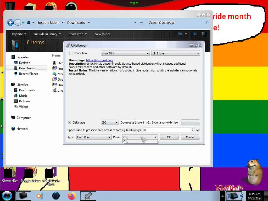
Task: Select Videos library
Action: (24, 107)
